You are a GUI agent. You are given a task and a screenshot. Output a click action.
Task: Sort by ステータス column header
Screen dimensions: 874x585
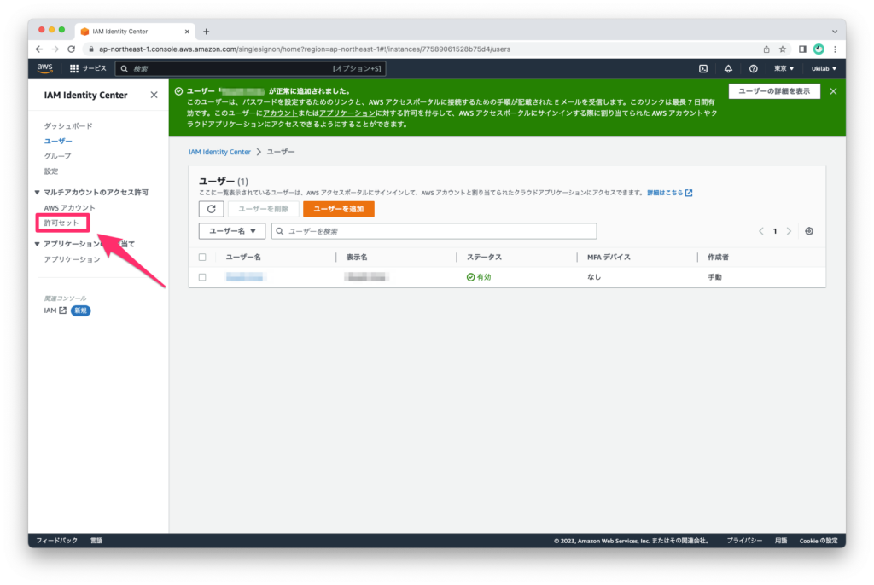point(484,257)
